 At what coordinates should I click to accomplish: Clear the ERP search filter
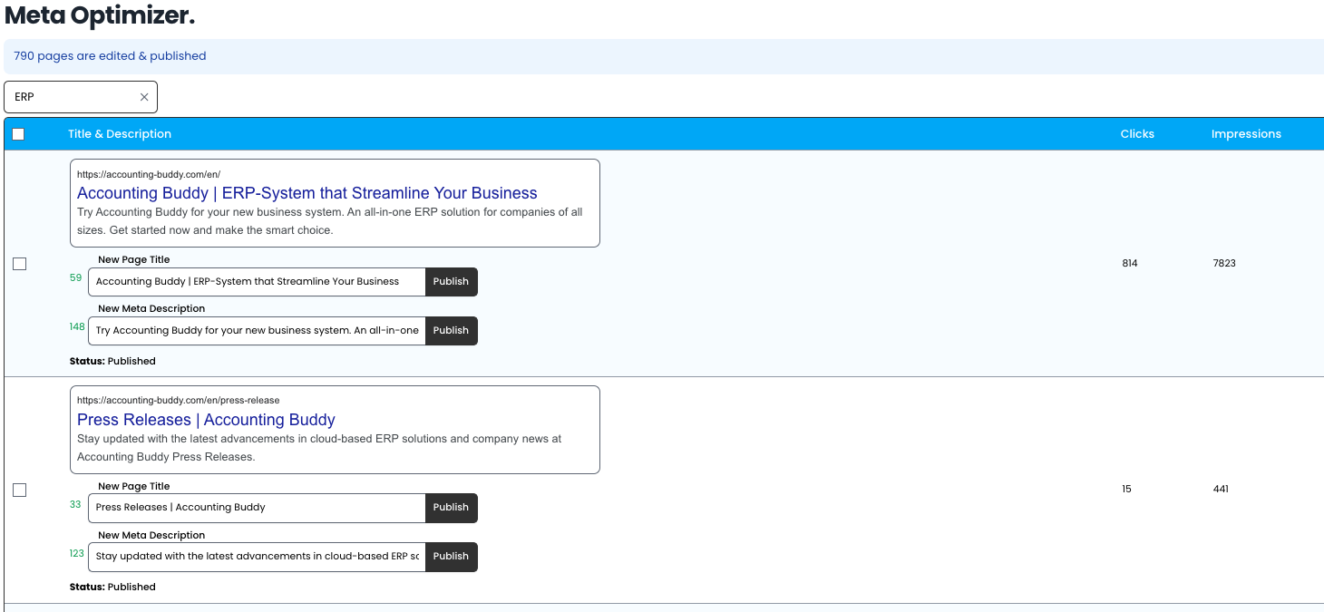point(143,97)
